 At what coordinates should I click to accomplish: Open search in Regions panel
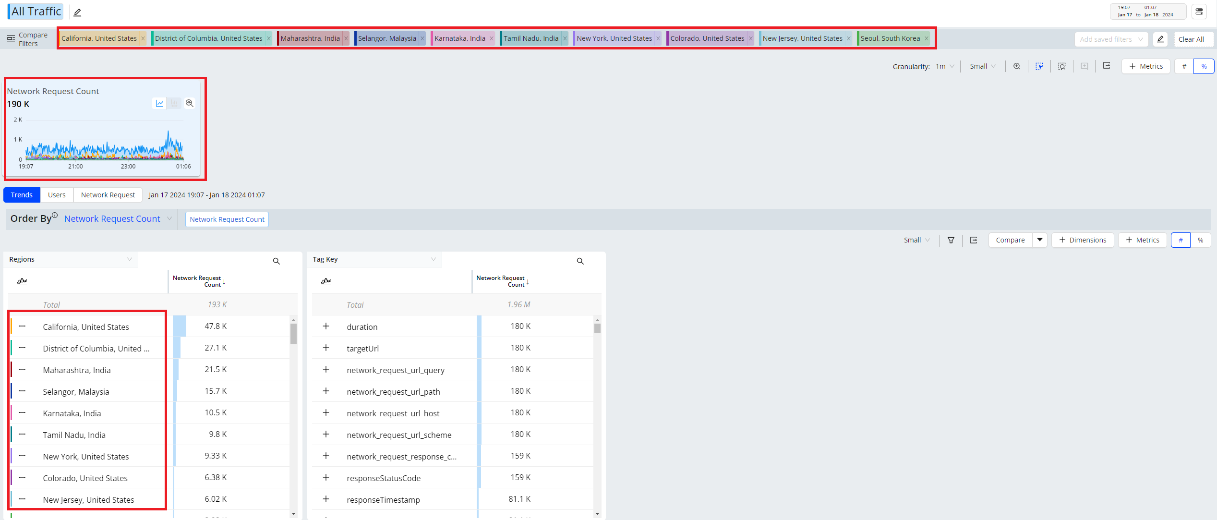pos(276,261)
